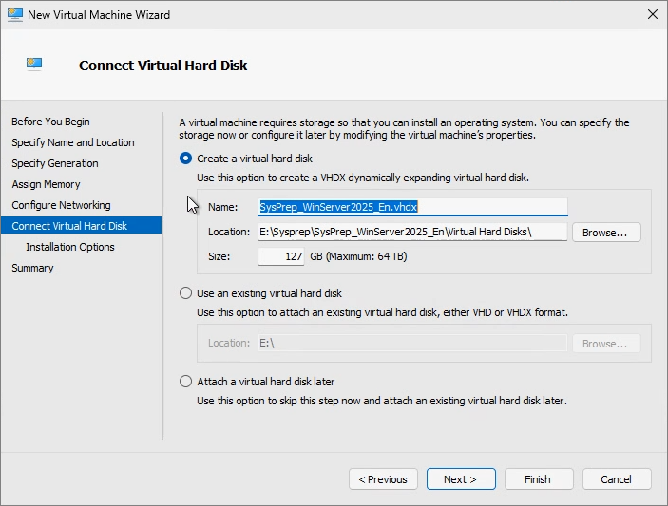Open Installation Options sub-step
Viewport: 668px width, 506px height.
[x=70, y=247]
